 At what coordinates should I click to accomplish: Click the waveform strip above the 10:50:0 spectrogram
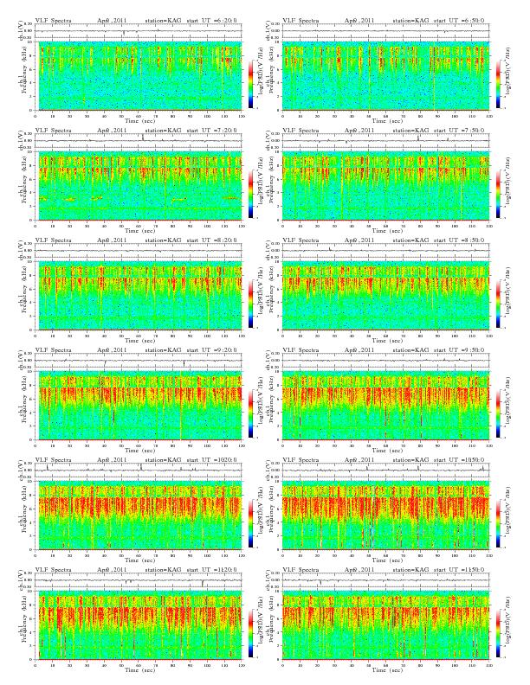coord(385,471)
